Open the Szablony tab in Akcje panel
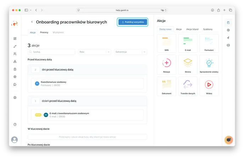This screenshot has width=244, height=158. (x=207, y=29)
